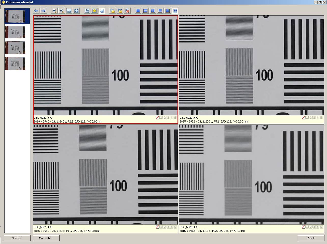Rate DSC_5920.JPG with 3 stars
Screen dimensions: 327x244
pyautogui.click(x=168, y=118)
